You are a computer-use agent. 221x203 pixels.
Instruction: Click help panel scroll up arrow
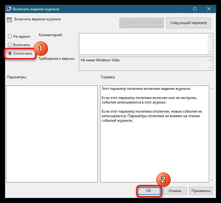(x=212, y=88)
